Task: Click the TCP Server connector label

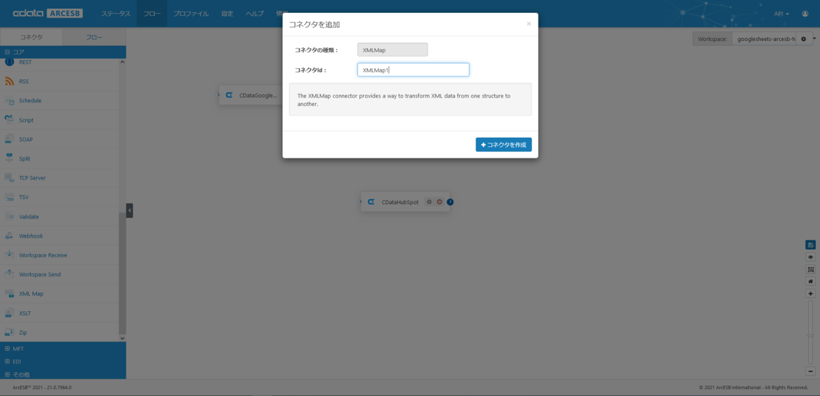Action: click(32, 178)
